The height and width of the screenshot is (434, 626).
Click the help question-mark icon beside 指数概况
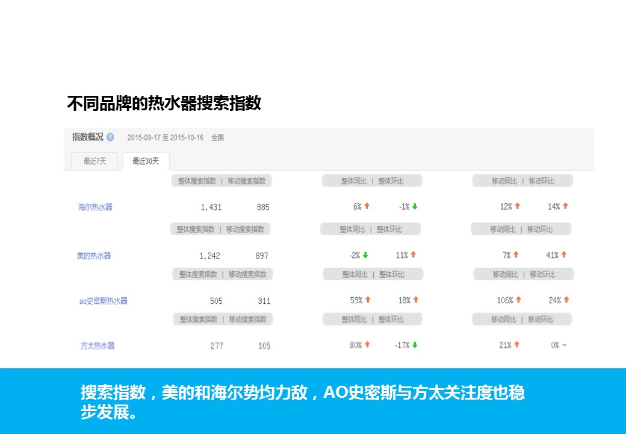pos(110,137)
